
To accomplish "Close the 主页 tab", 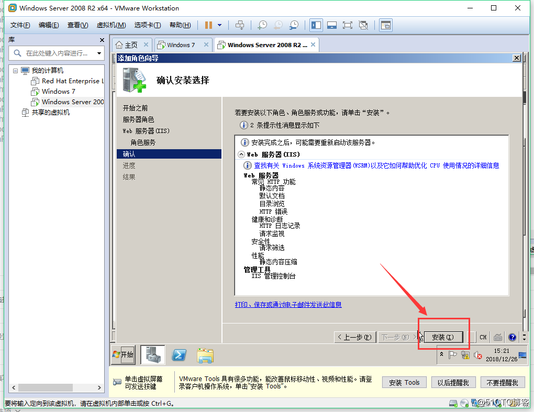I will (146, 44).
